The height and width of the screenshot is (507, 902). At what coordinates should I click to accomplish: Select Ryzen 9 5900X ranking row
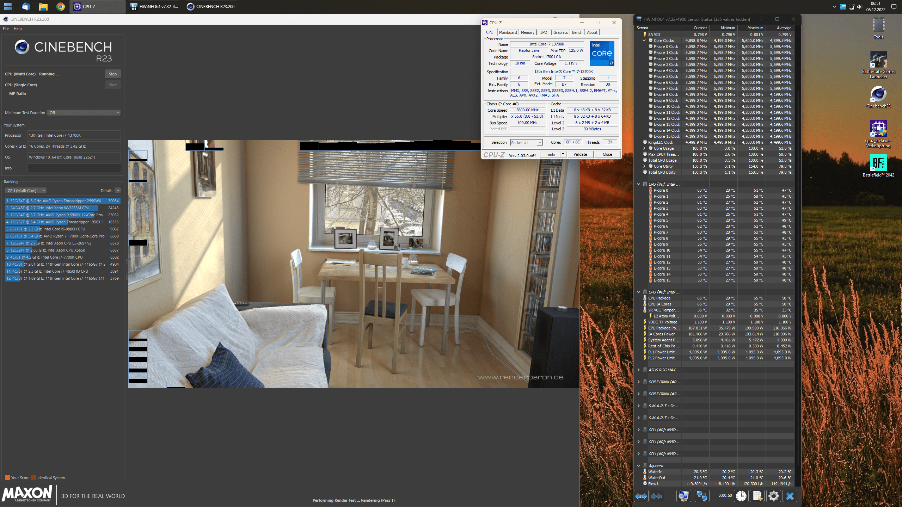click(62, 215)
